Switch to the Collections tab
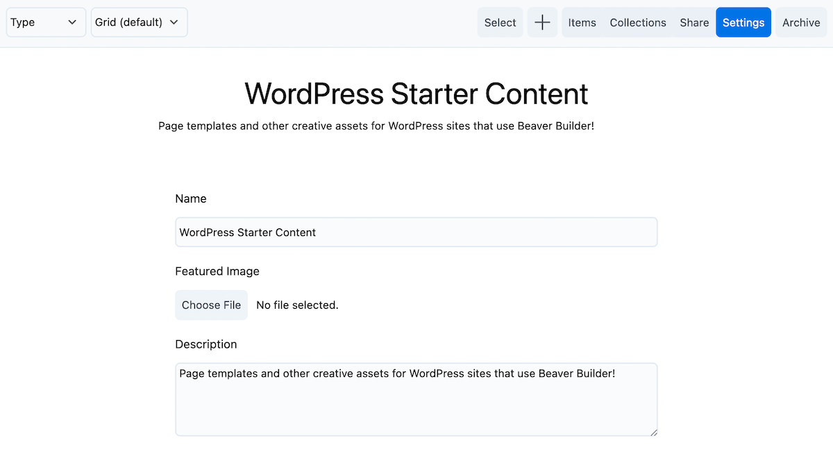This screenshot has height=449, width=833. click(x=638, y=22)
